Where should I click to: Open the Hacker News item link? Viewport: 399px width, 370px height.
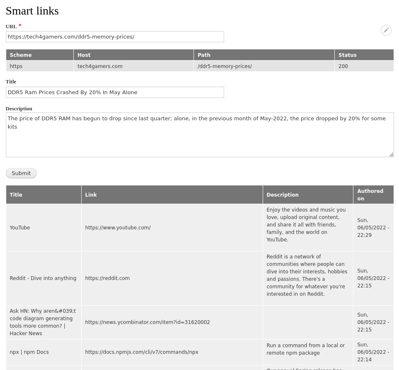(x=147, y=322)
